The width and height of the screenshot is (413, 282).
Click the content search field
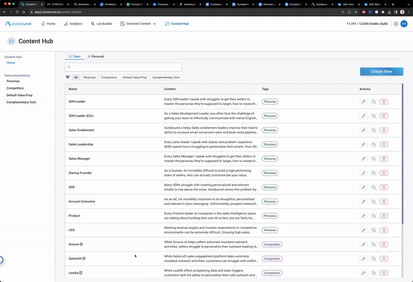click(x=123, y=67)
